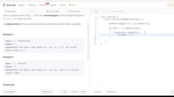The height and width of the screenshot is (97, 174).
Task: Expand the Console panel
Action: pyautogui.click(x=98, y=92)
